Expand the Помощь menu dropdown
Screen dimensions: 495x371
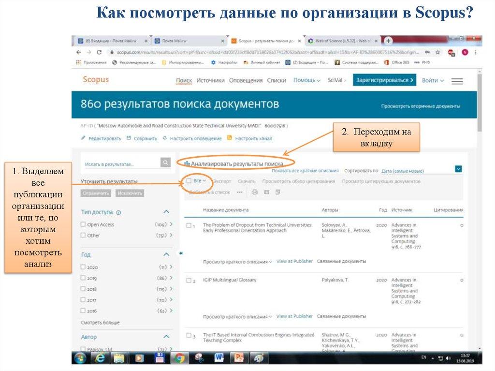tap(307, 80)
